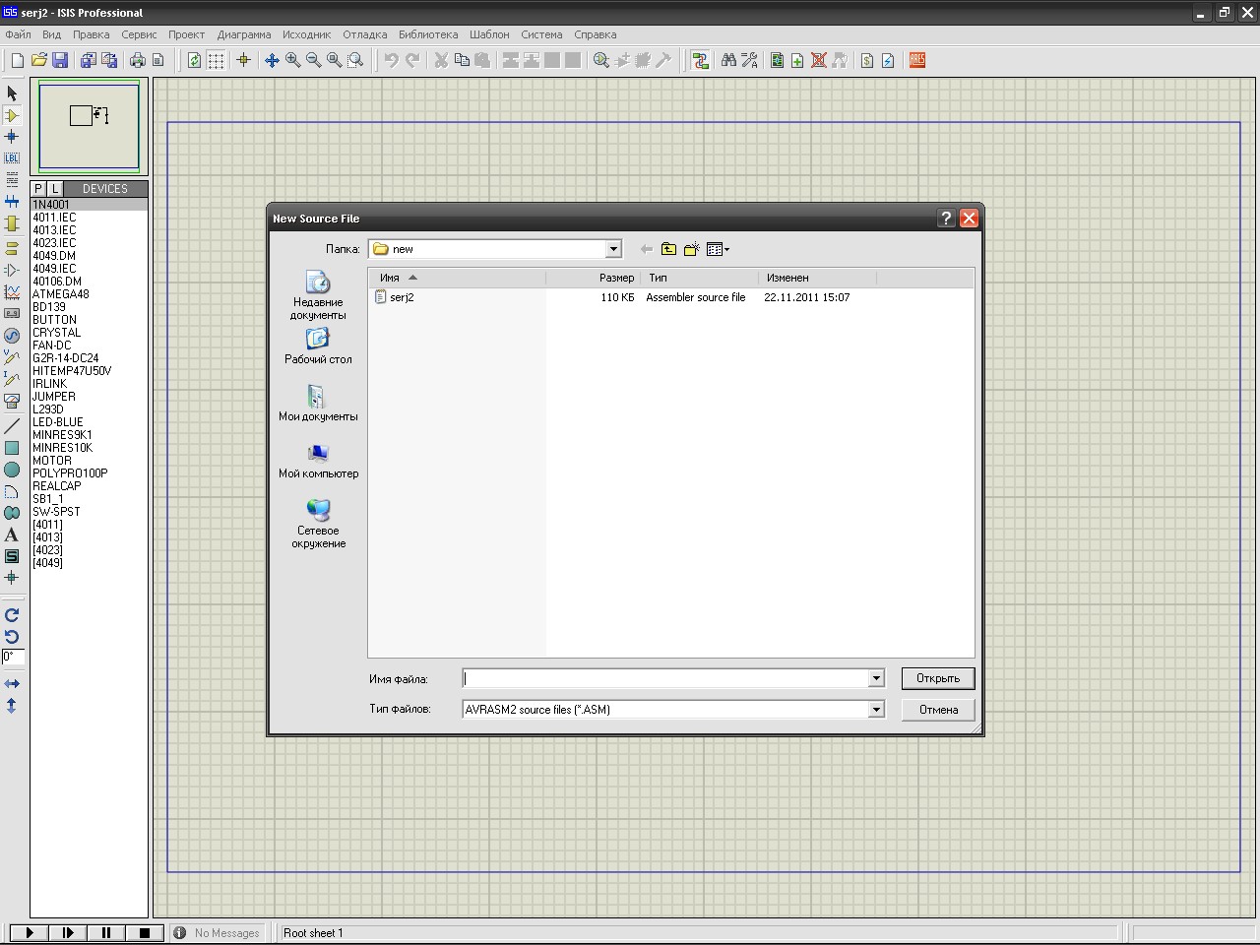Click the Search and Tag binoculars icon
This screenshot has height=945, width=1260.
pyautogui.click(x=728, y=60)
